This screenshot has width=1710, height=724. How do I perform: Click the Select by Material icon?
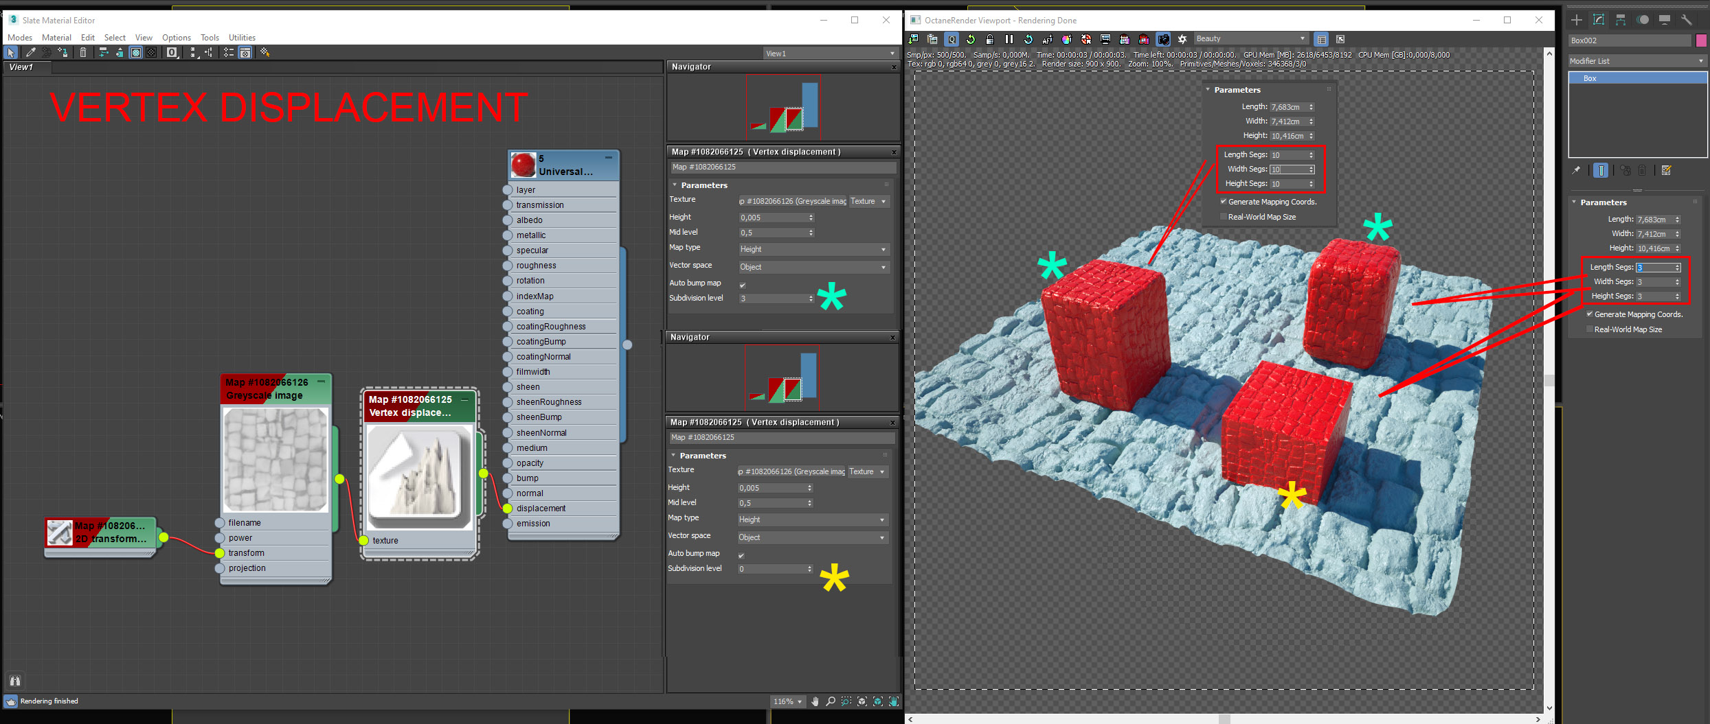coord(265,53)
